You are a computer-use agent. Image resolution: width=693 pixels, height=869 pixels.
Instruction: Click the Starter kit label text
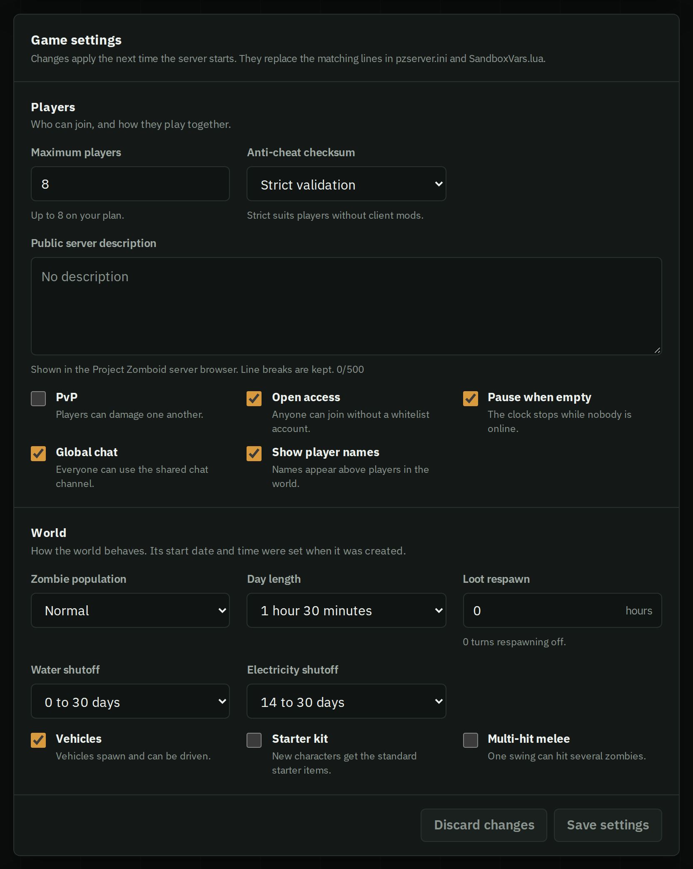tap(300, 739)
